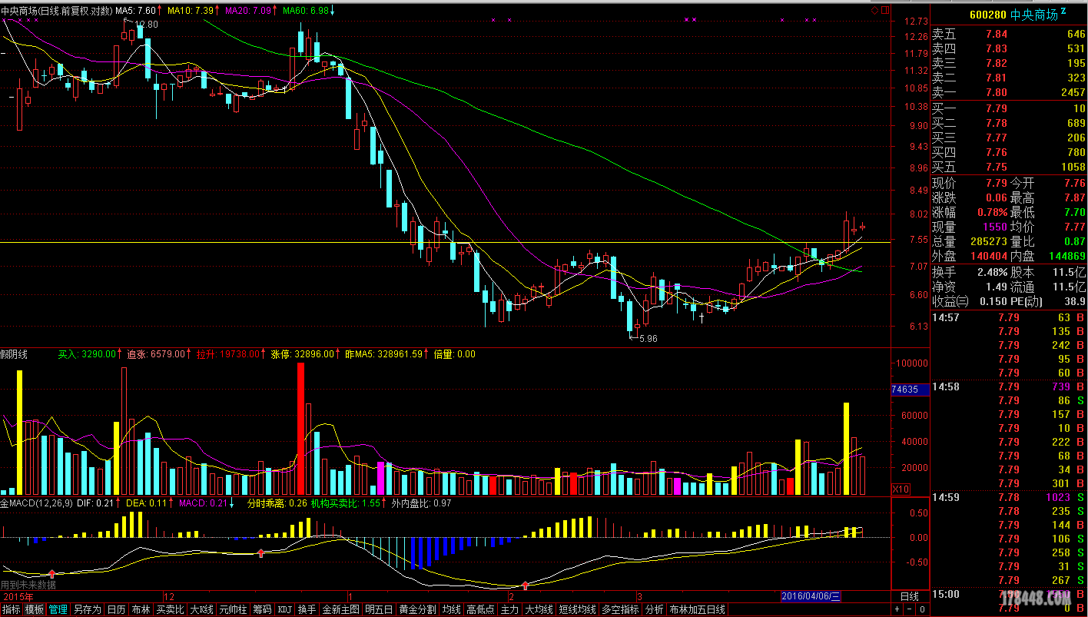The height and width of the screenshot is (617, 1088).
Task: Select the 元帅柱 tab
Action: (234, 609)
